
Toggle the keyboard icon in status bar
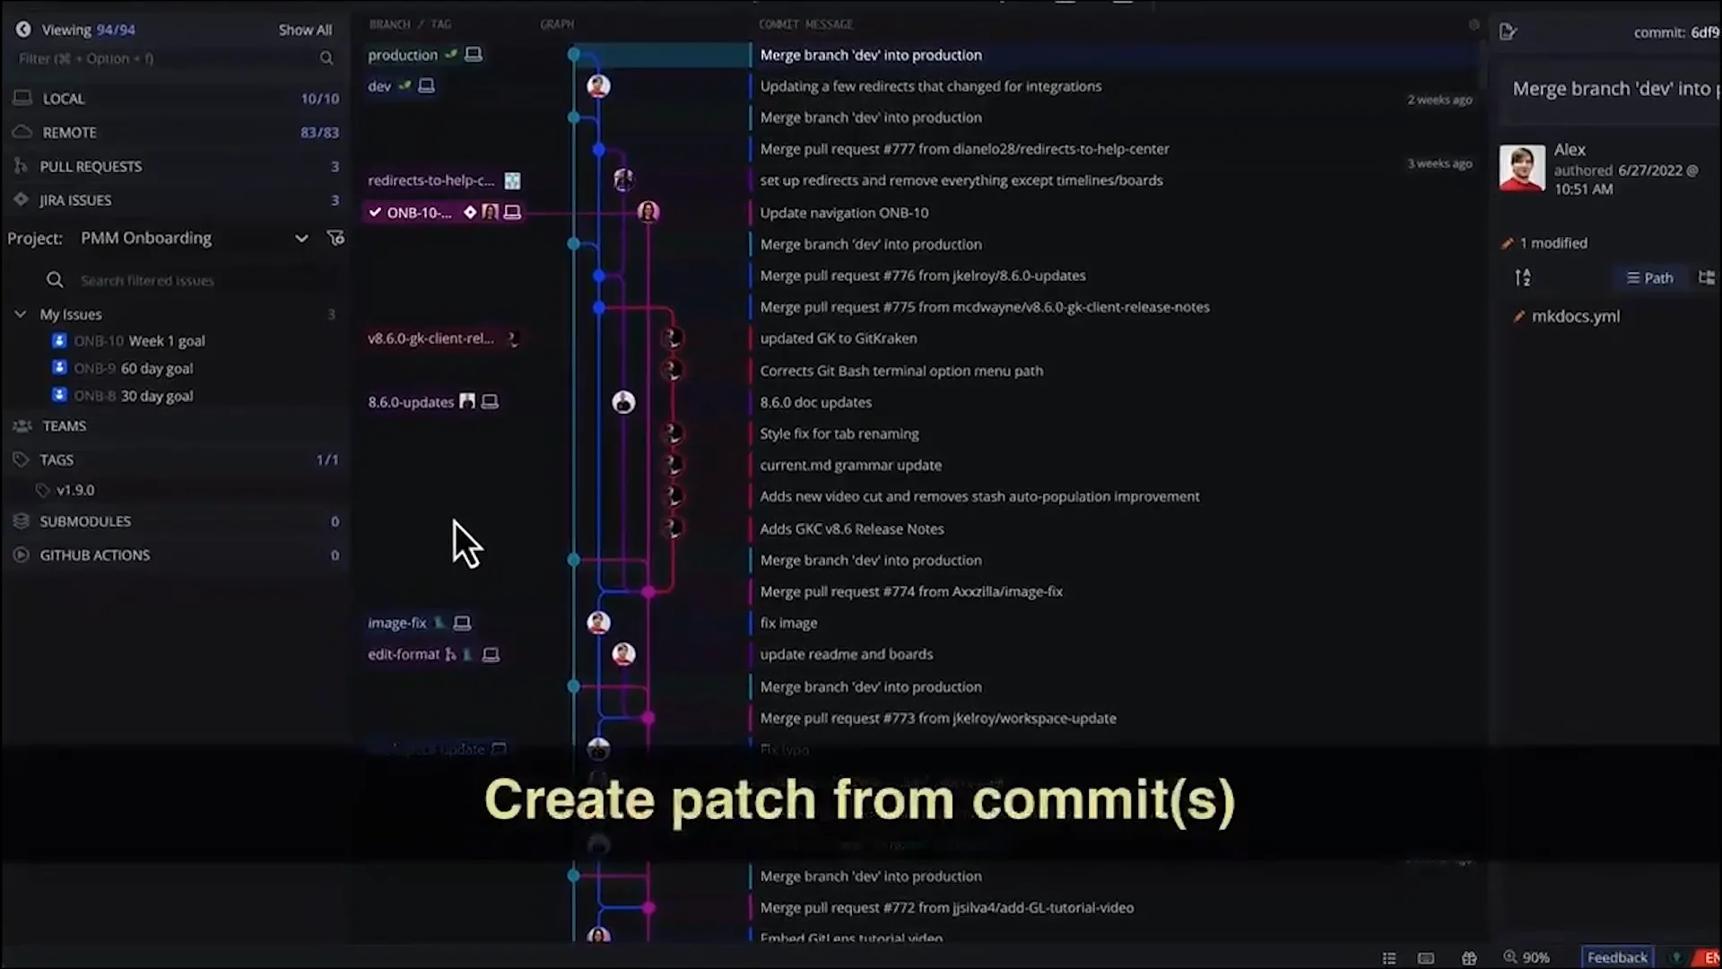pos(1426,957)
